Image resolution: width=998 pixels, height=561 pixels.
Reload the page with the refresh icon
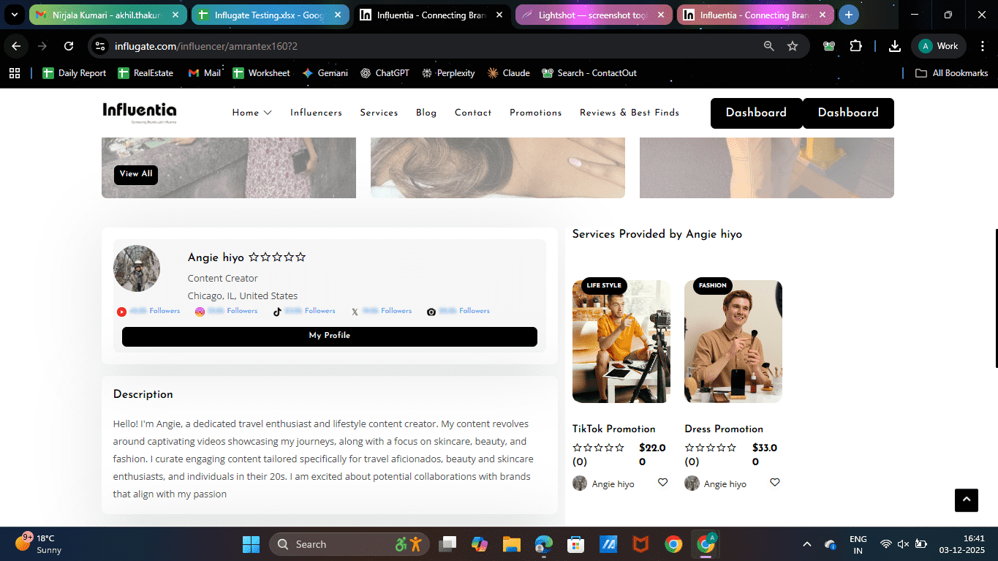[x=69, y=46]
